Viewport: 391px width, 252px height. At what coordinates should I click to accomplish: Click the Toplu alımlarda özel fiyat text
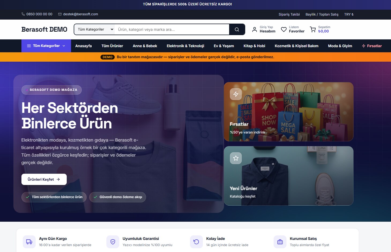click(310, 245)
